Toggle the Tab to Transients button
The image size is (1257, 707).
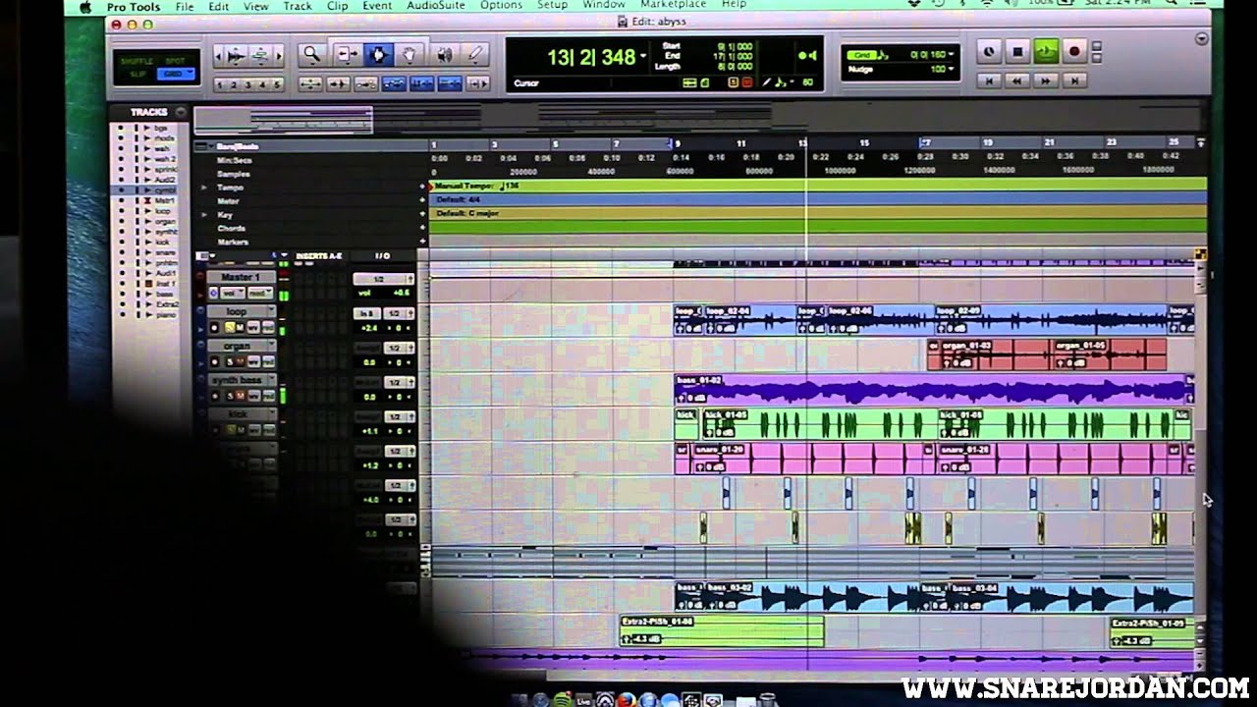[x=338, y=83]
